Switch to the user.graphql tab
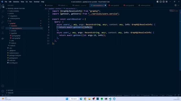Screen dimensions: 181x101 115,5
